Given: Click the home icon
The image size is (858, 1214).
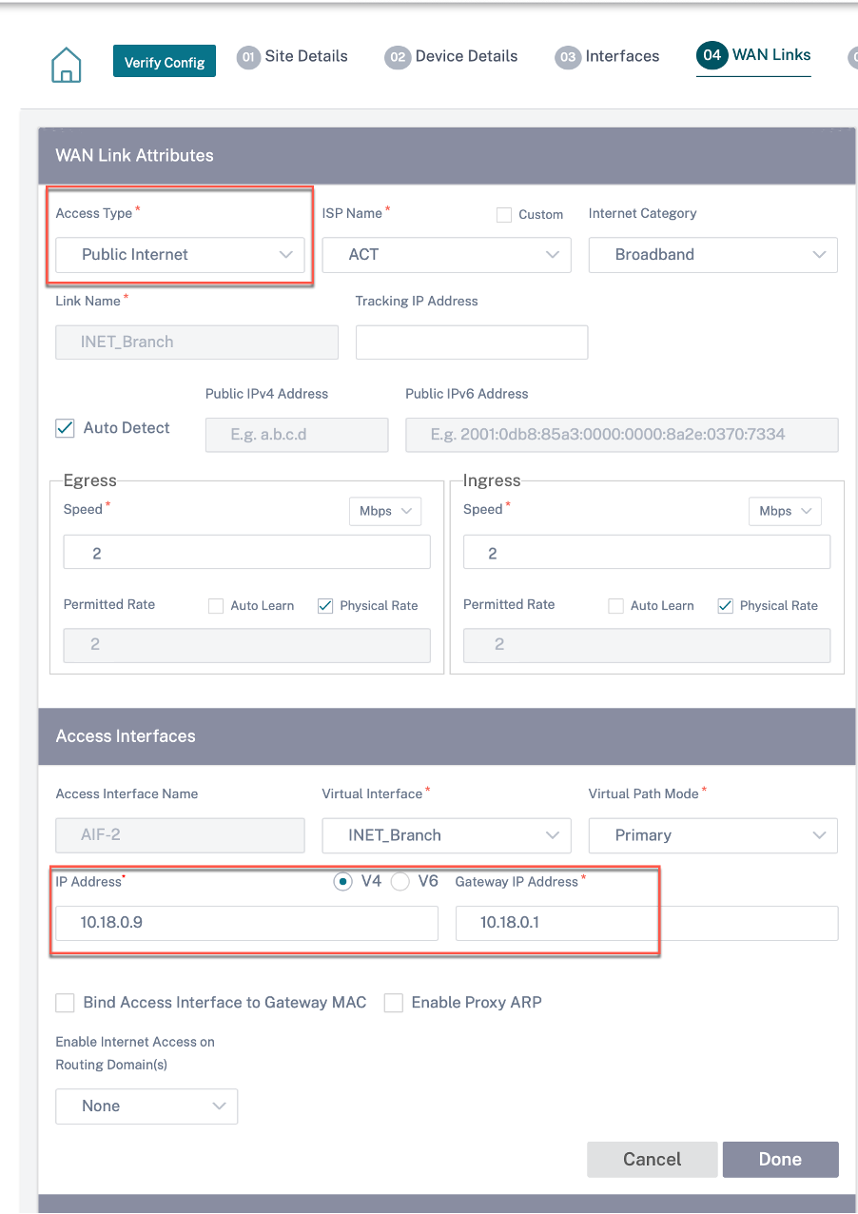Looking at the screenshot, I should [x=66, y=64].
